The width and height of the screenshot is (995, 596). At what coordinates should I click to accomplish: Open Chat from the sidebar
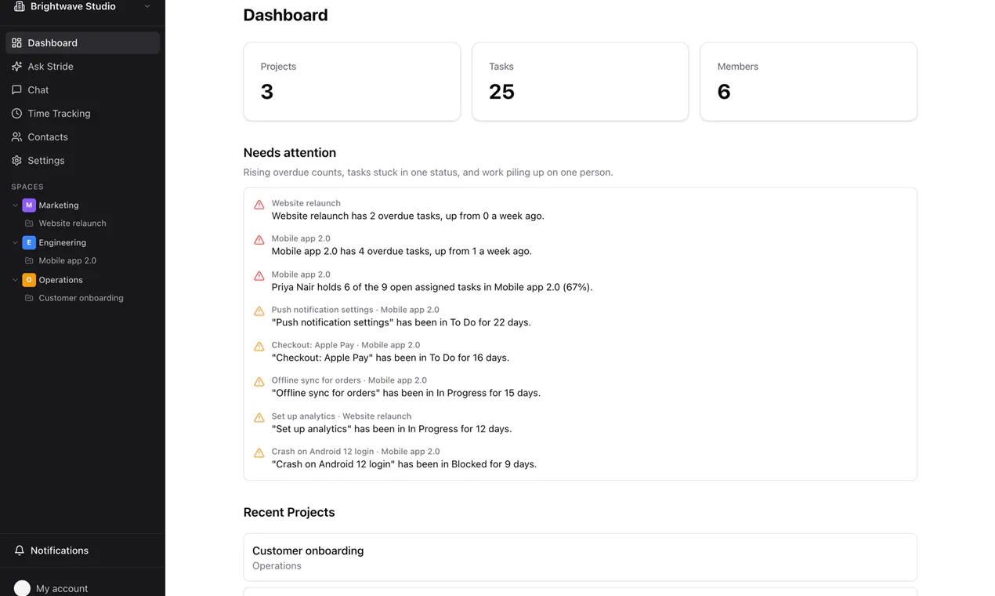point(82,90)
